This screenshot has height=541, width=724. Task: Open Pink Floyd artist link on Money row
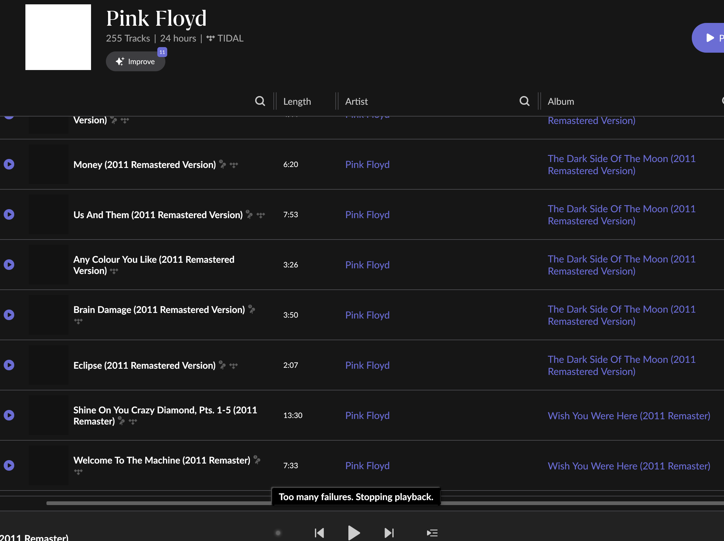tap(367, 165)
